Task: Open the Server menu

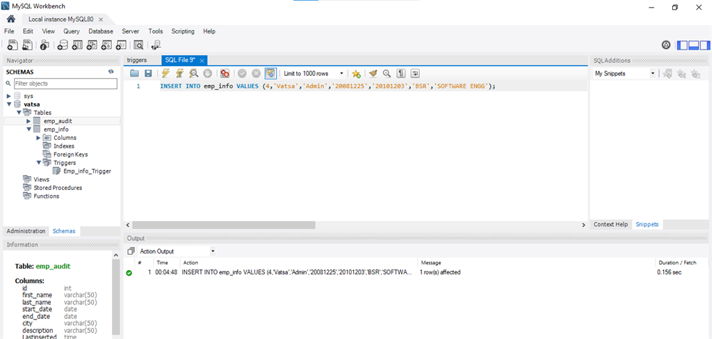Action: (x=130, y=31)
